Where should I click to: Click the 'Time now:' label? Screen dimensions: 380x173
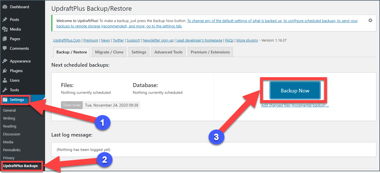[x=72, y=105]
